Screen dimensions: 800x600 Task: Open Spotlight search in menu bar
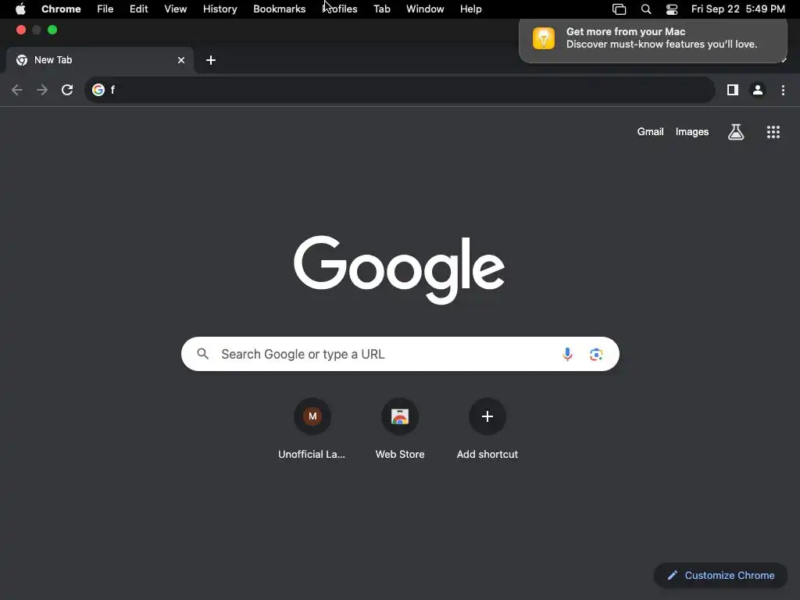pyautogui.click(x=646, y=9)
